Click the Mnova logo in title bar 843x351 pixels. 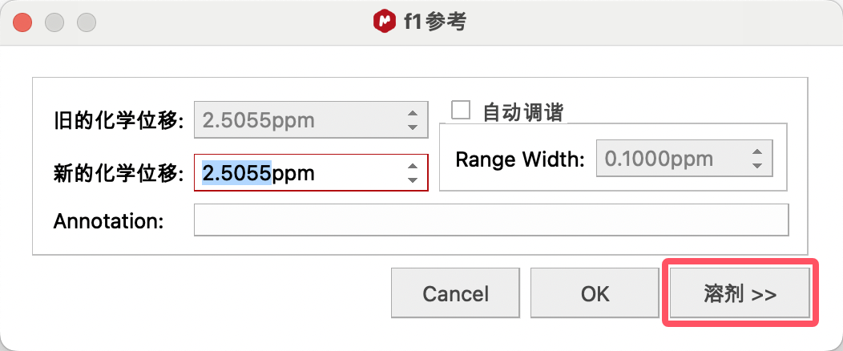385,21
